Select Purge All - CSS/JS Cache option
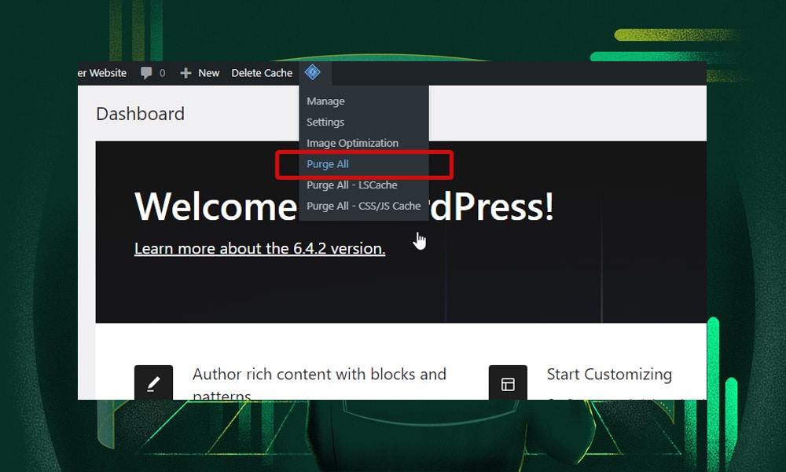 pos(363,206)
